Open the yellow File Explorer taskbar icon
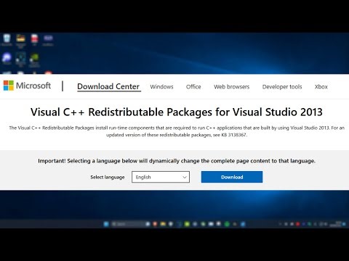The height and width of the screenshot is (261, 349). coord(163,224)
